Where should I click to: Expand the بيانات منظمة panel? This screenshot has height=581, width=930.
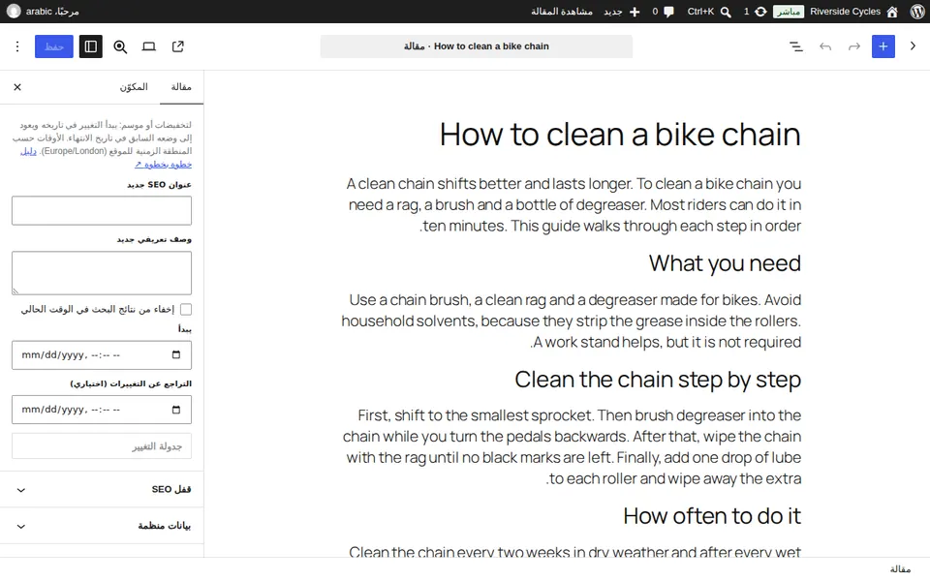[102, 526]
